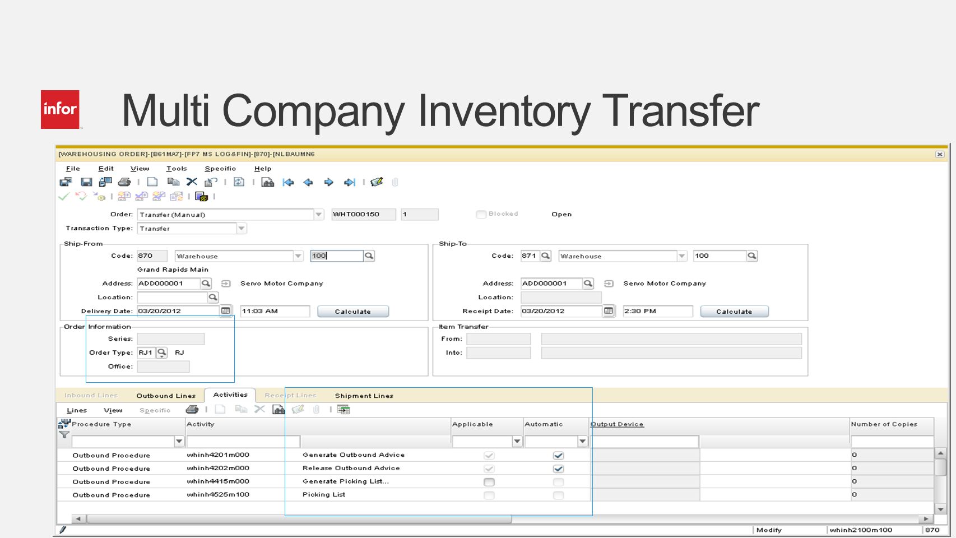This screenshot has width=956, height=538.
Task: Expand Procedure Type filter dropdown
Action: tap(179, 442)
